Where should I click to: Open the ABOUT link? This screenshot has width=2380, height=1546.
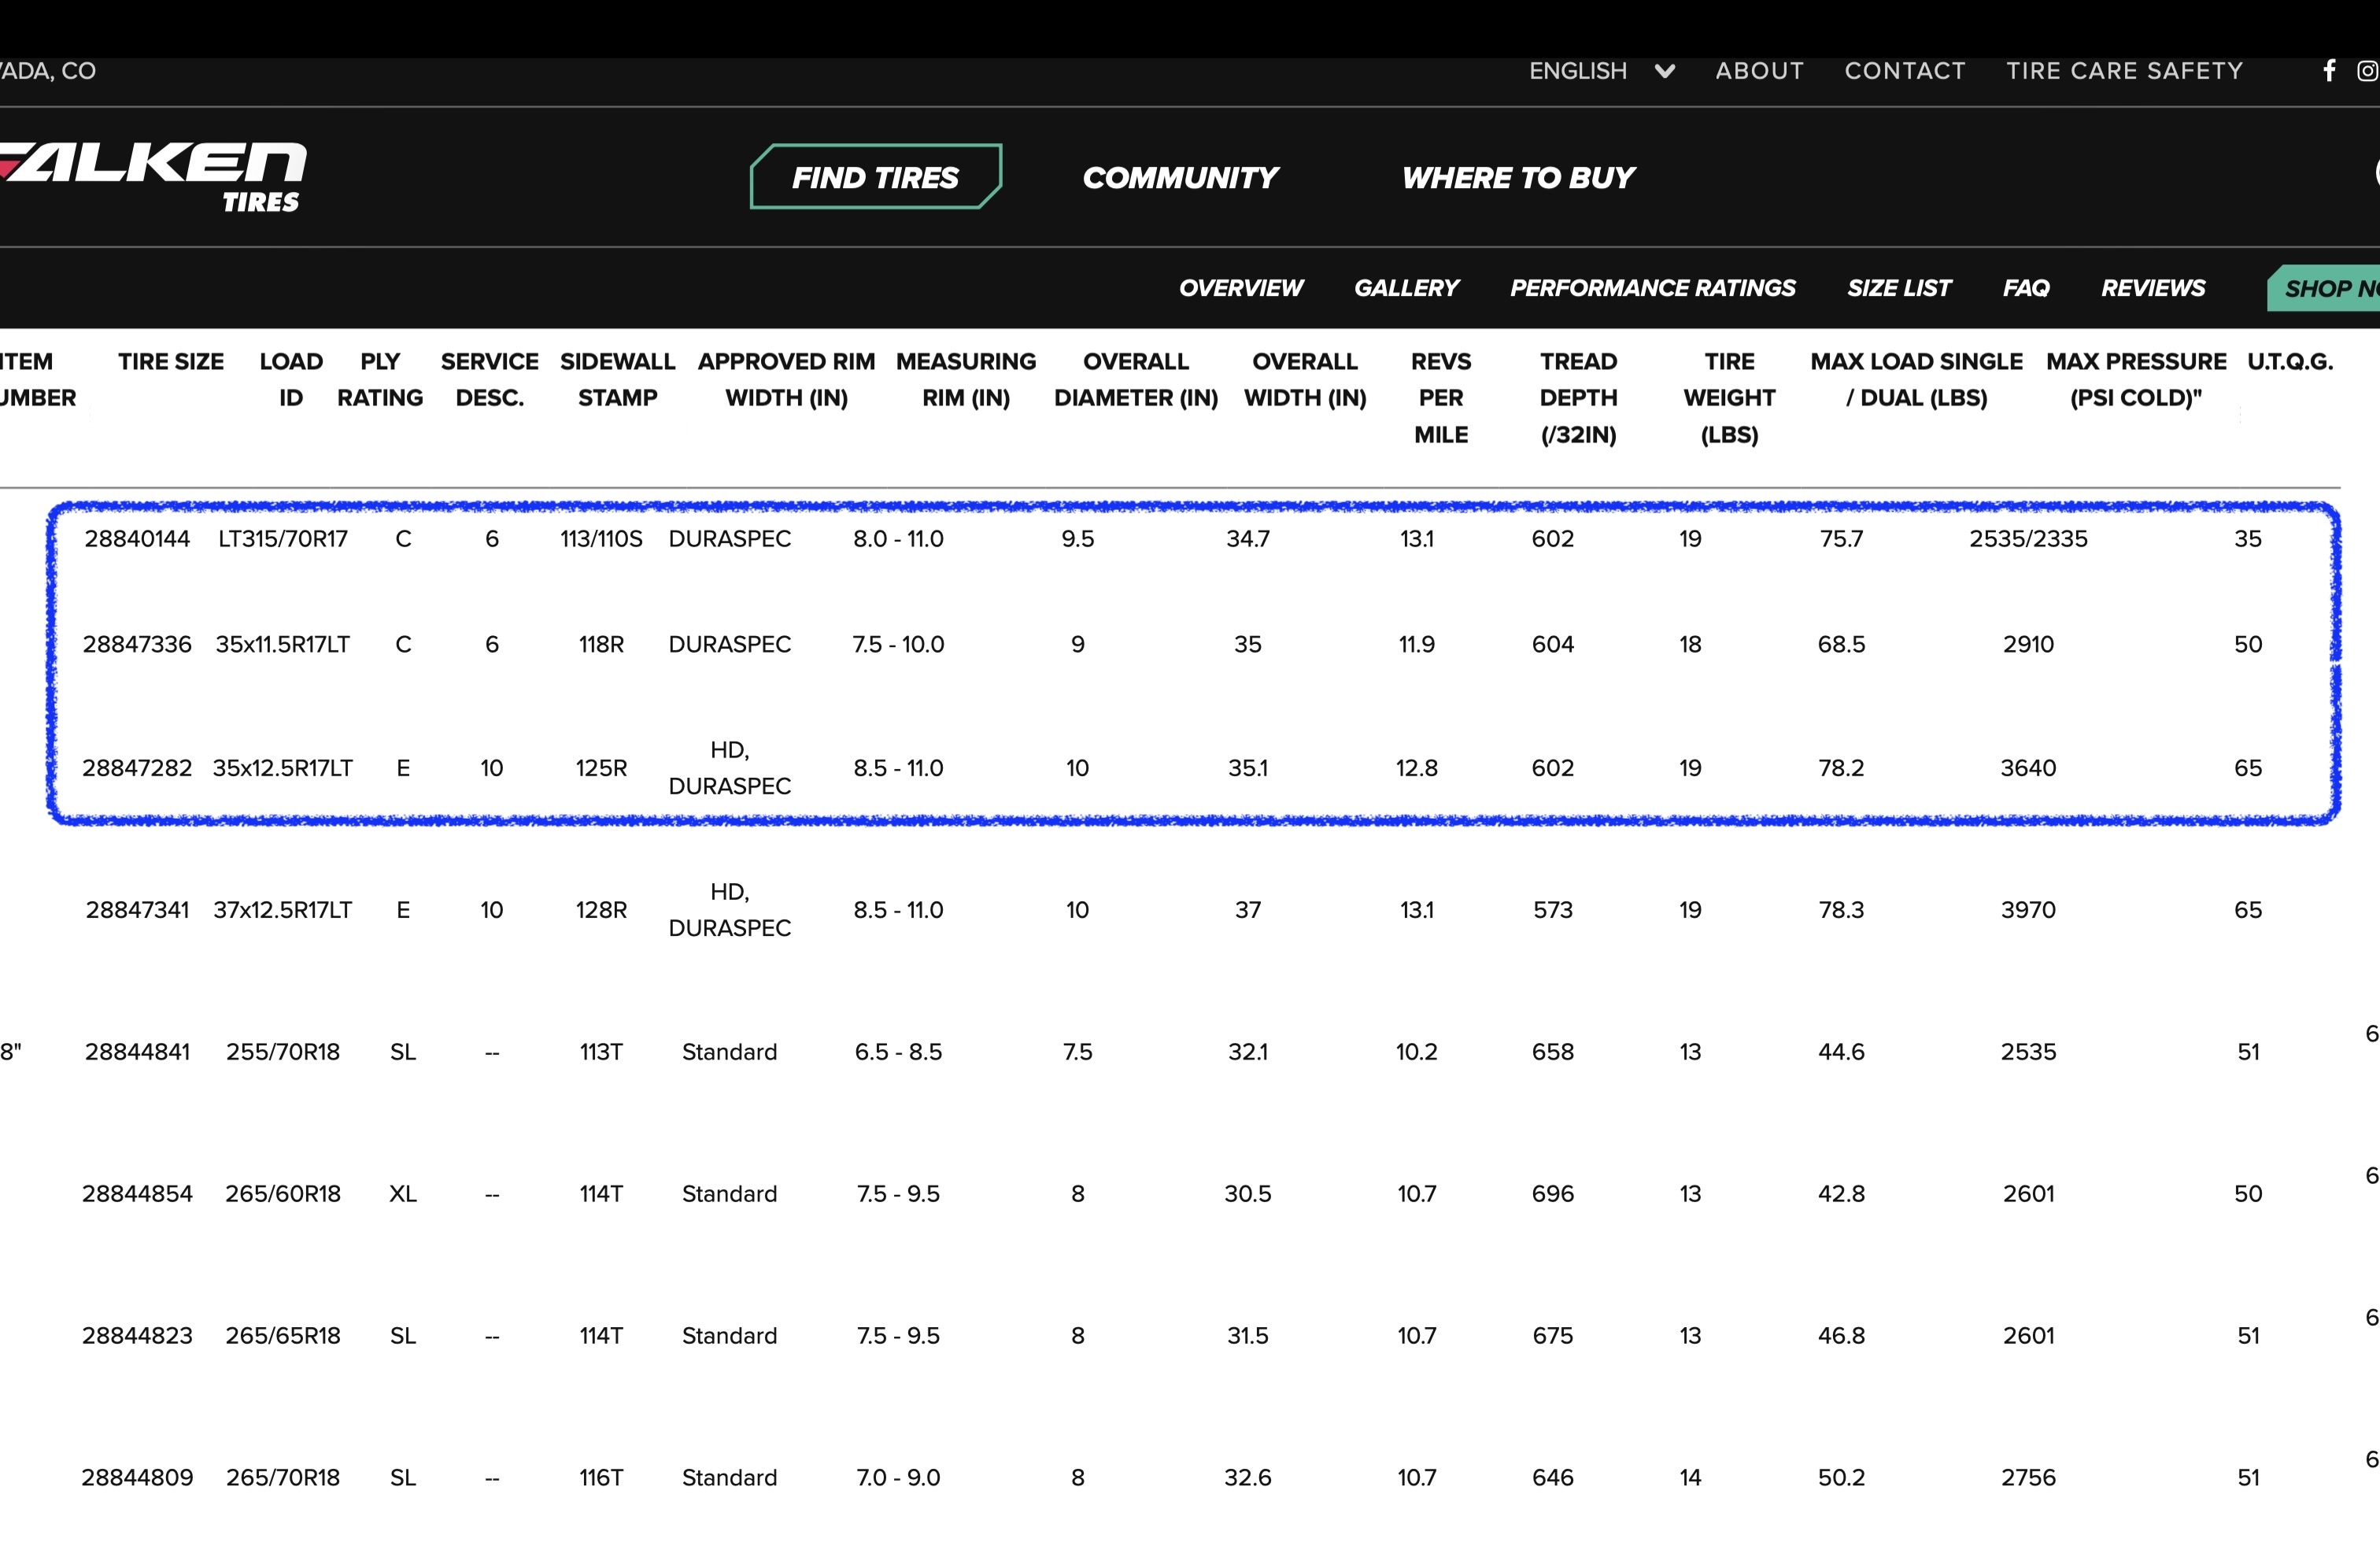[x=1759, y=71]
